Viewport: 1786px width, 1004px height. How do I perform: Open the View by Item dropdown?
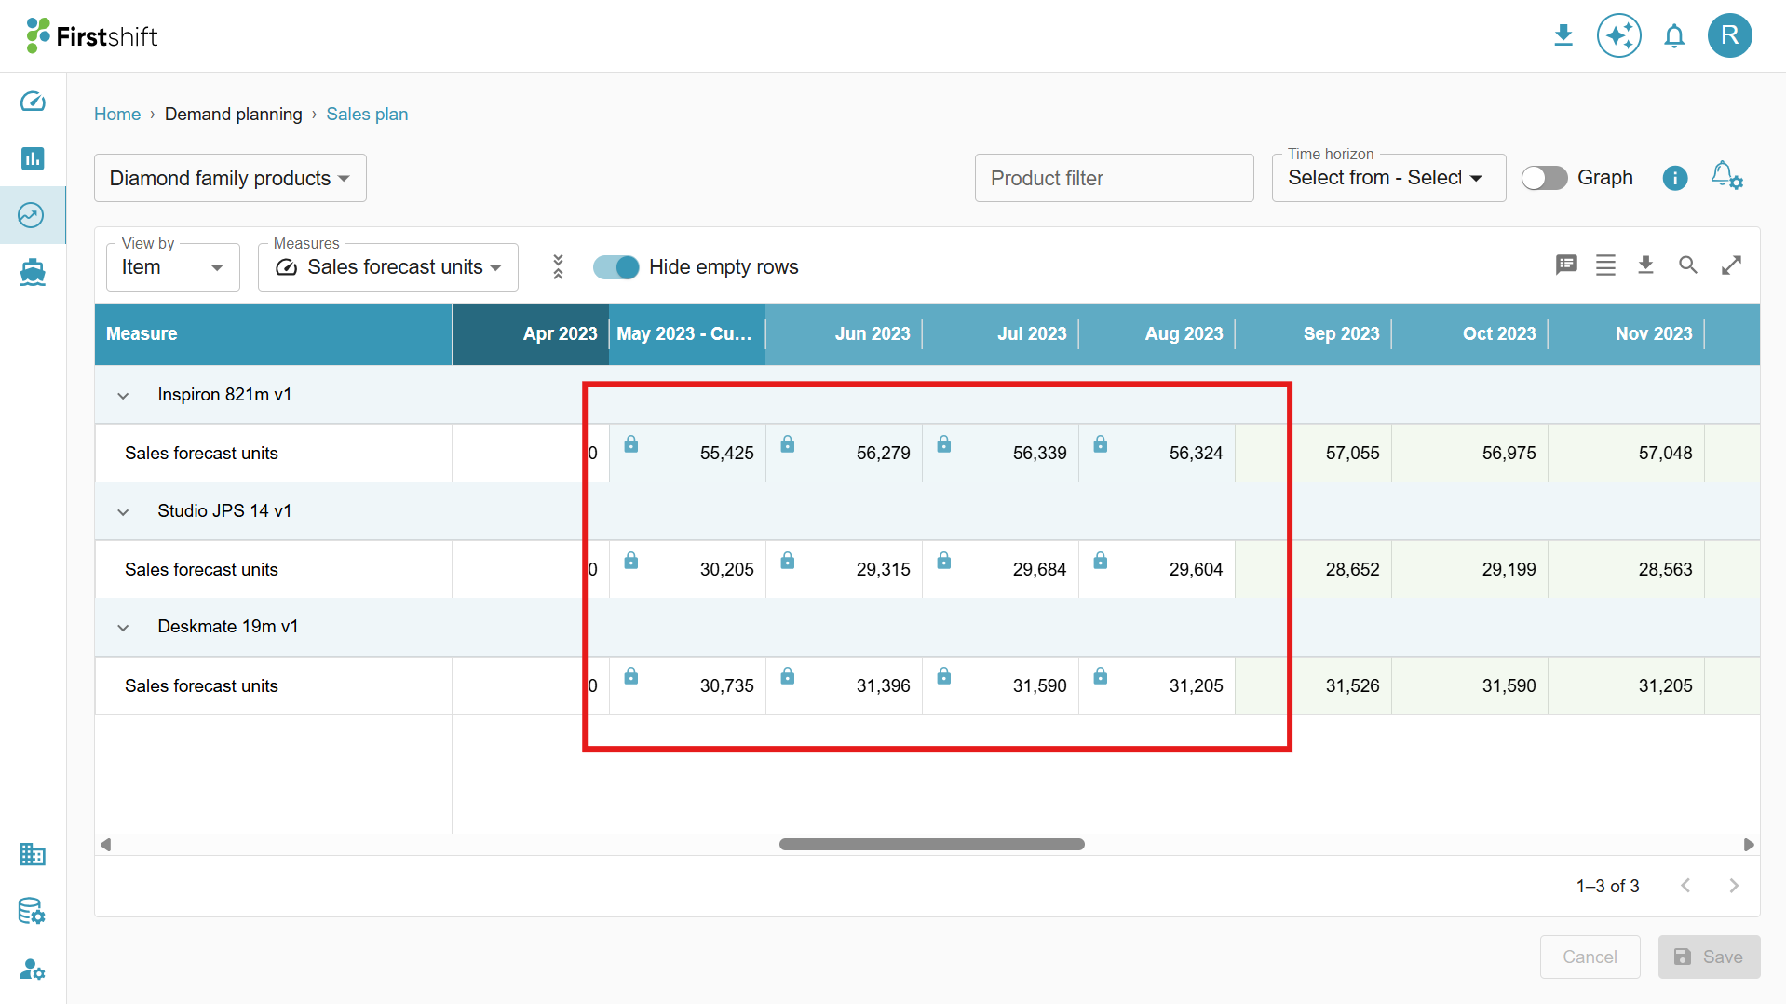tap(173, 267)
